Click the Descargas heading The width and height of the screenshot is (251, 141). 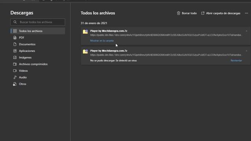pos(22,13)
